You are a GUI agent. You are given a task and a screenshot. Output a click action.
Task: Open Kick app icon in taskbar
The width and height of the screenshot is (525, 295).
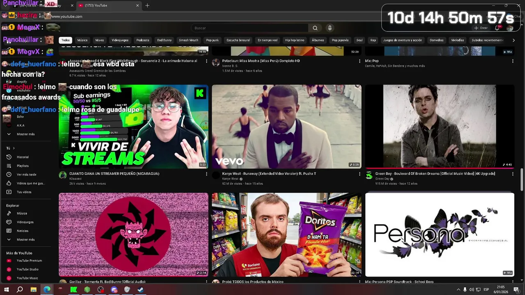(74, 290)
